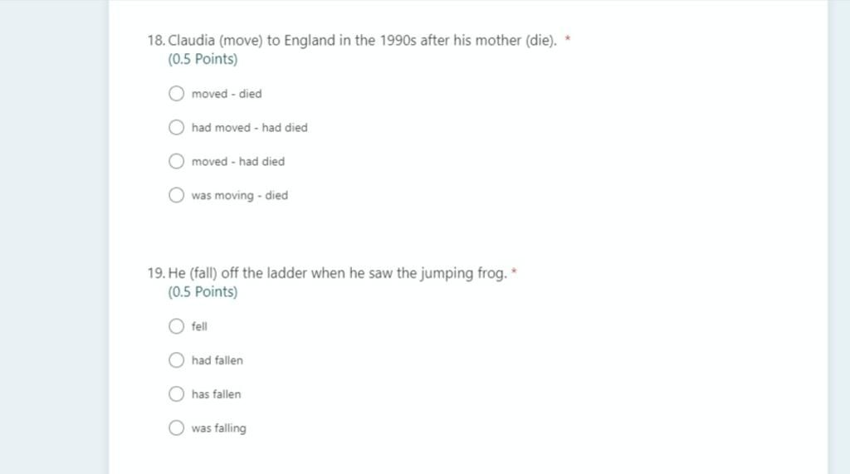Click '(0.5 Points)' under question 18
The width and height of the screenshot is (850, 474).
[x=203, y=59]
